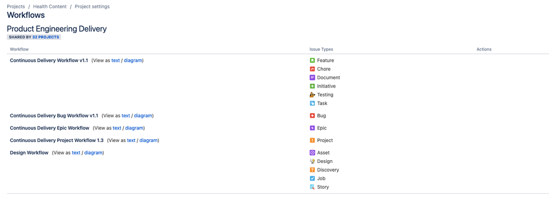Screen dimensions: 549x213
Task: Click the Story issue type icon
Action: point(312,187)
